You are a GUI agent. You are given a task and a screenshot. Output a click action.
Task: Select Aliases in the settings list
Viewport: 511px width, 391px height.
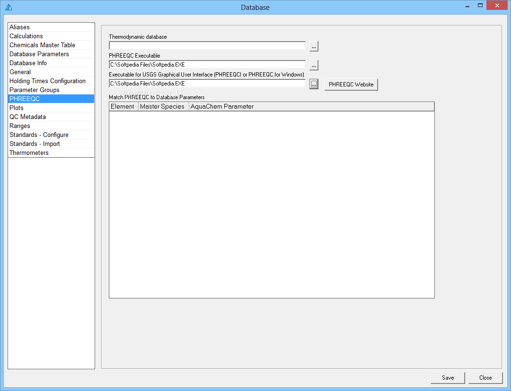pos(51,27)
